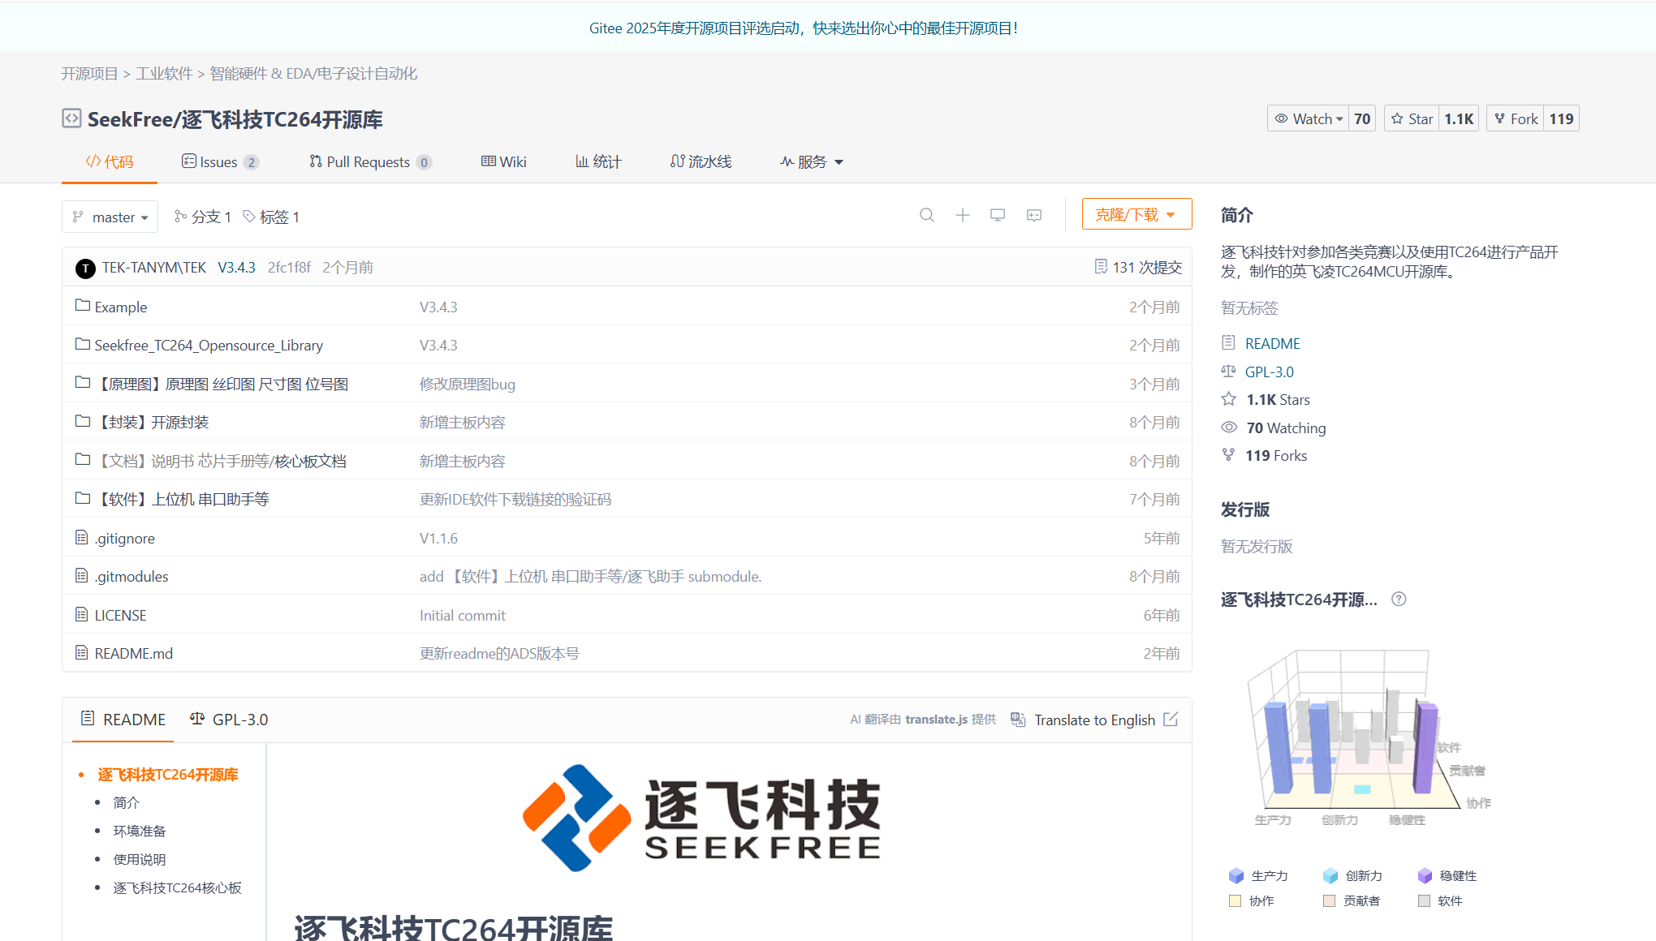Open the Web IDE monitor icon
Image resolution: width=1656 pixels, height=941 pixels.
click(998, 215)
